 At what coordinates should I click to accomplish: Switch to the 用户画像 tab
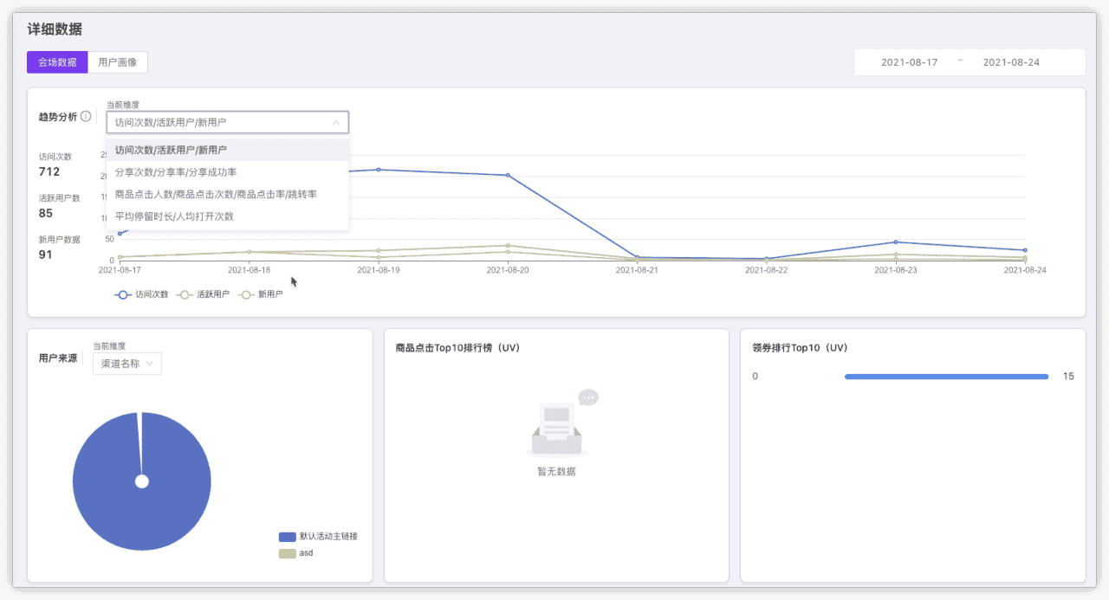[x=118, y=62]
